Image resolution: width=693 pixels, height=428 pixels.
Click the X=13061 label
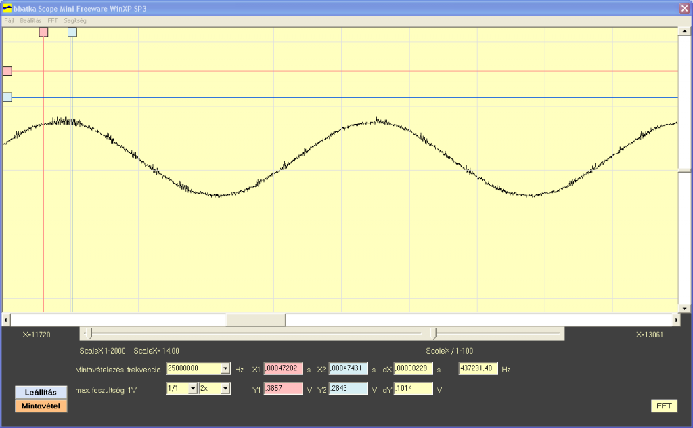point(649,335)
